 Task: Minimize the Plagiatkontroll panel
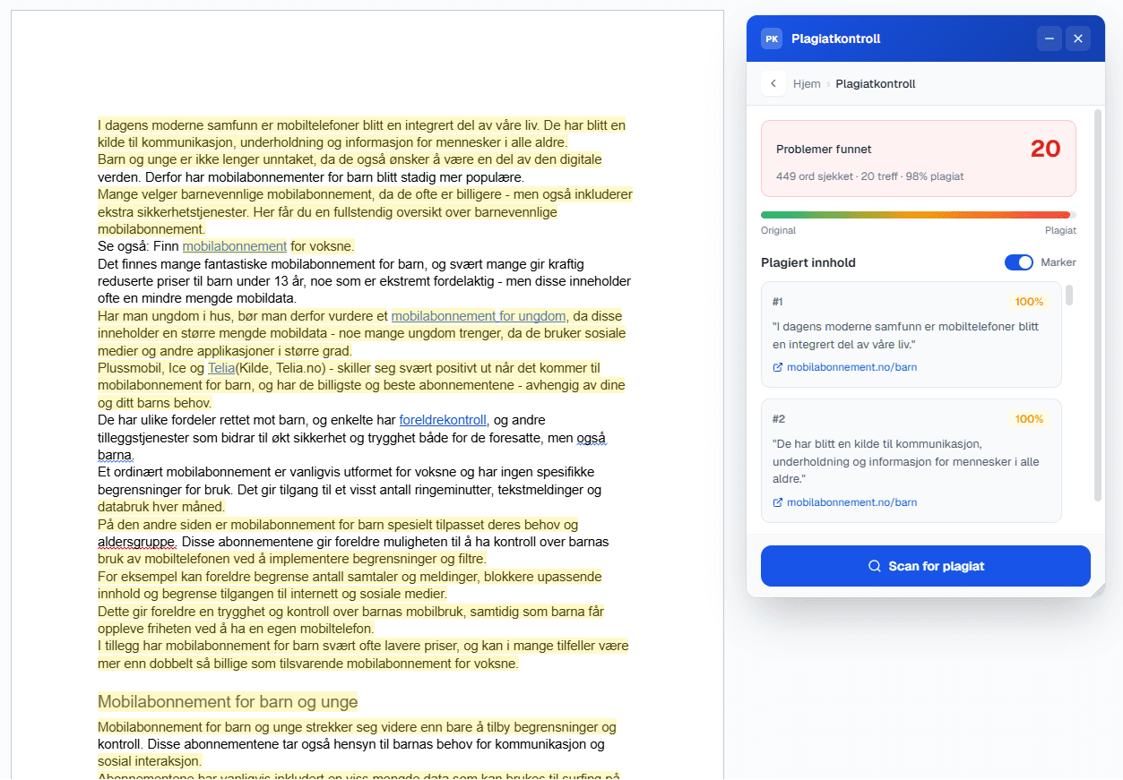1049,39
